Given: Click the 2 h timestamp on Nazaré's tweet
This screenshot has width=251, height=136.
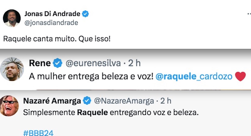Looking at the screenshot, I should (x=166, y=101).
